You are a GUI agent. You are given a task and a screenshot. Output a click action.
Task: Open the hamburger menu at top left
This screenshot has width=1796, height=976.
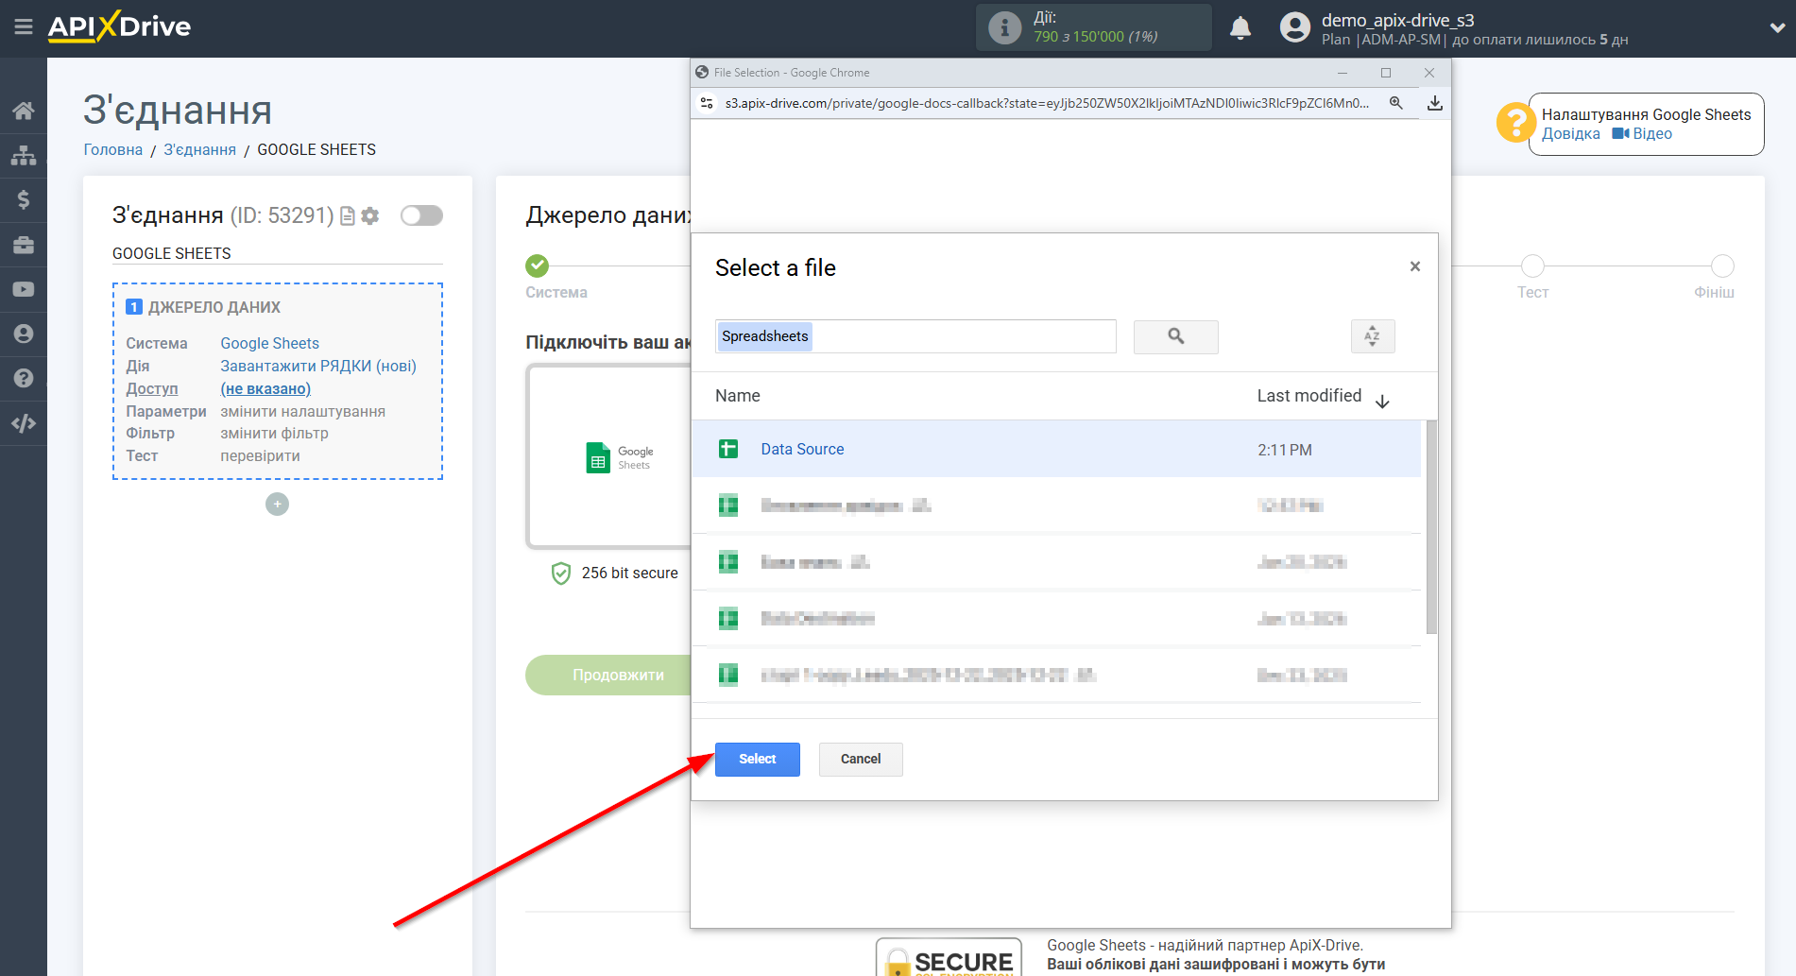click(24, 27)
